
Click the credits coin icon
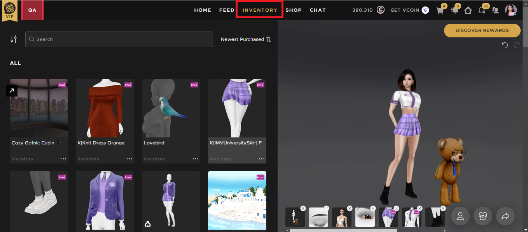tap(381, 10)
